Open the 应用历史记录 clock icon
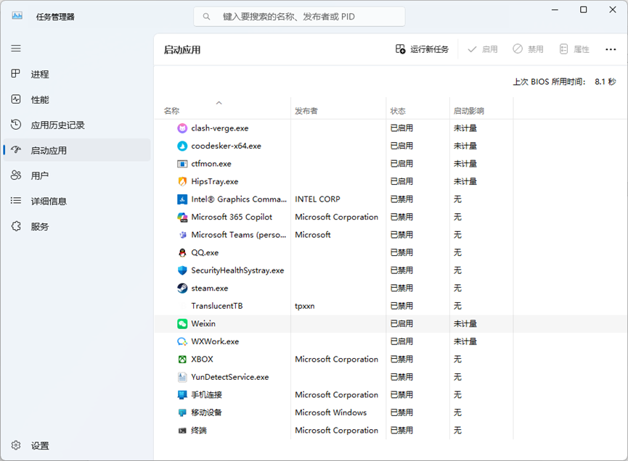The height and width of the screenshot is (461, 628). click(x=16, y=125)
